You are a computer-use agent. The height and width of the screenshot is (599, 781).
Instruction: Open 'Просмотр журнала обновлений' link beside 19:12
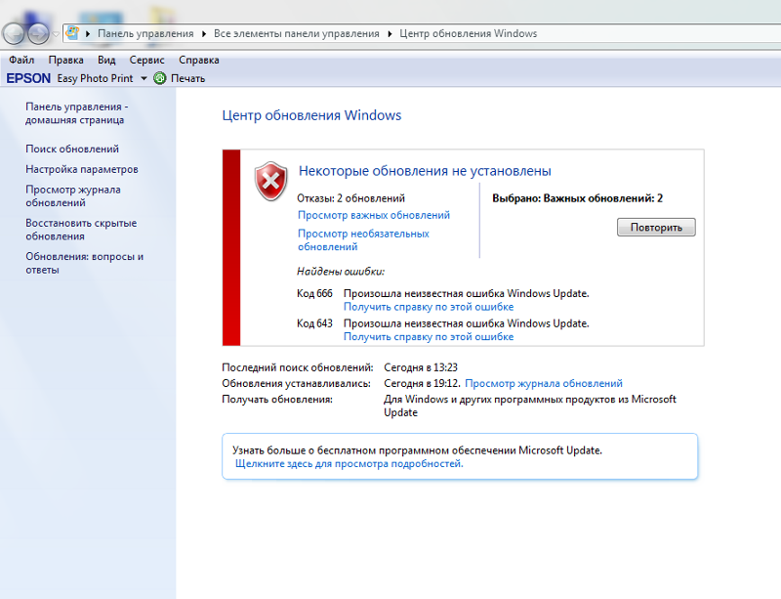tap(544, 383)
